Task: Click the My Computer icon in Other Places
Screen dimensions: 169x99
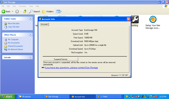Action: pos(6,40)
